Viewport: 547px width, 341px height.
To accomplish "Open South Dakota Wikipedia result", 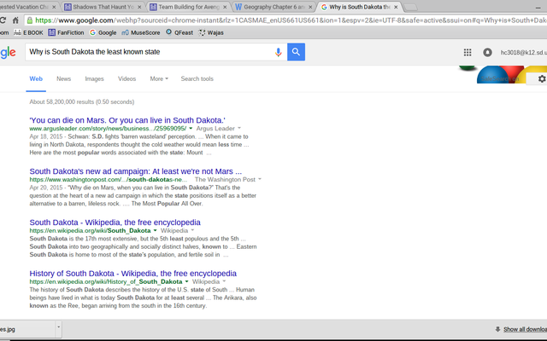I will tap(115, 223).
